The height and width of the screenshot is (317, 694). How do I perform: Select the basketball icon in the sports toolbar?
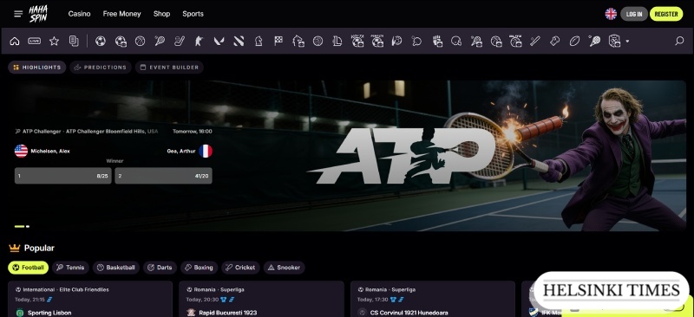(140, 41)
